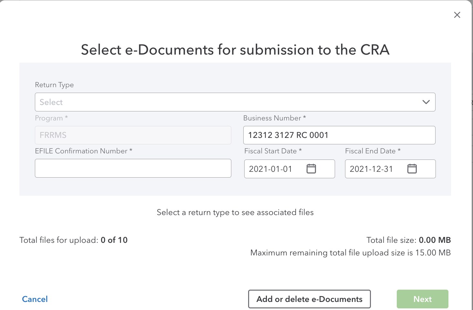473x310 pixels.
Task: Click inside the EFILE Confirmation Number field
Action: (133, 168)
